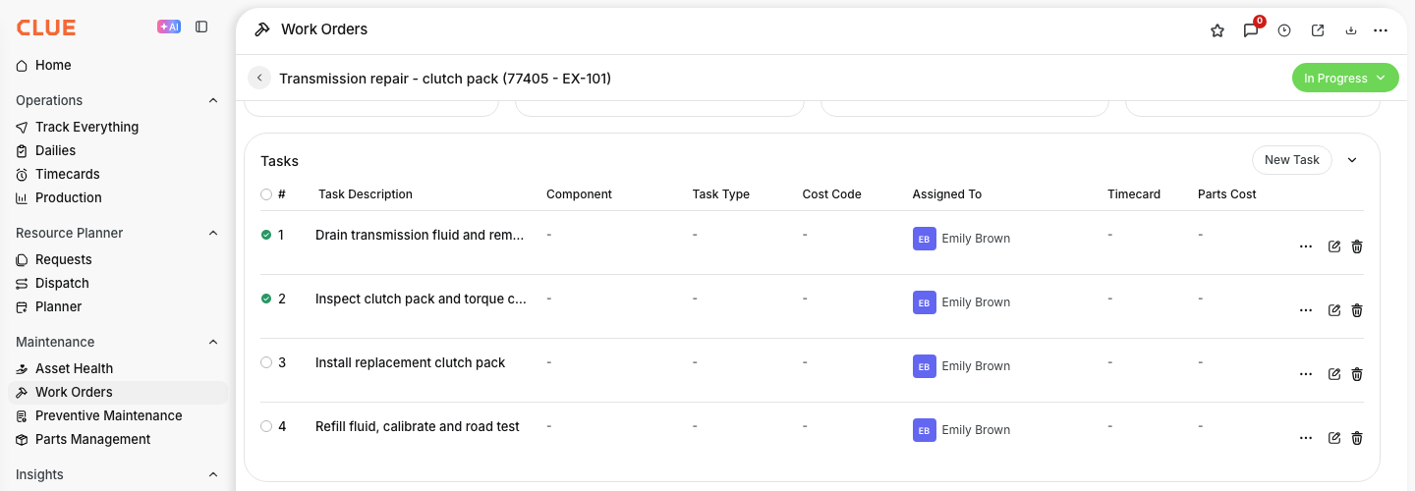Click the download icon in header
Image resolution: width=1415 pixels, height=491 pixels.
[1351, 30]
